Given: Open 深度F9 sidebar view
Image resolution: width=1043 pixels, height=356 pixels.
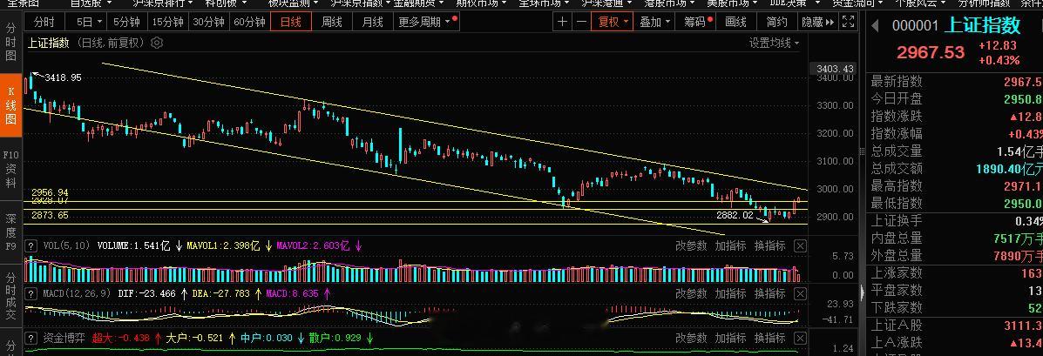Looking at the screenshot, I should (x=10, y=232).
